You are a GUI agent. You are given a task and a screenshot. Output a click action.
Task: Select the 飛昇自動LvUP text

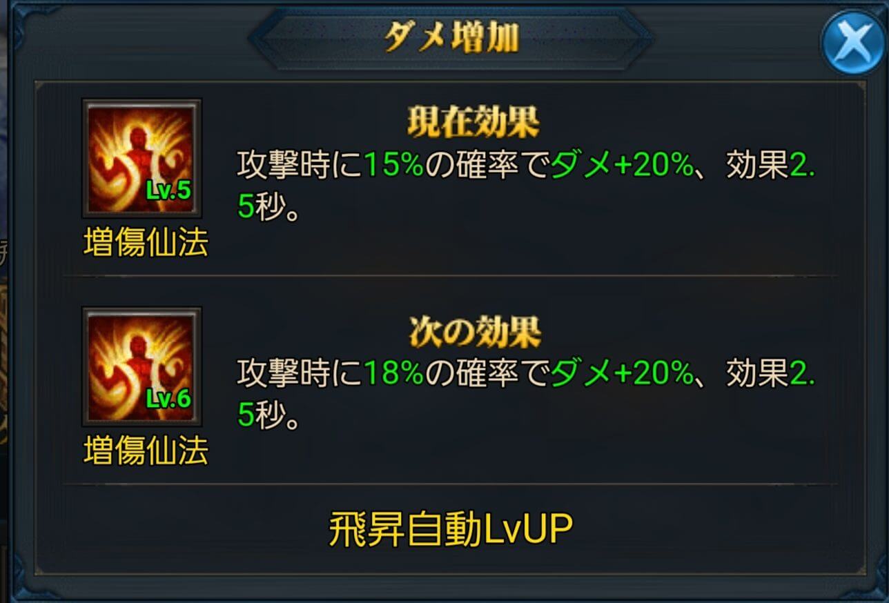click(451, 531)
